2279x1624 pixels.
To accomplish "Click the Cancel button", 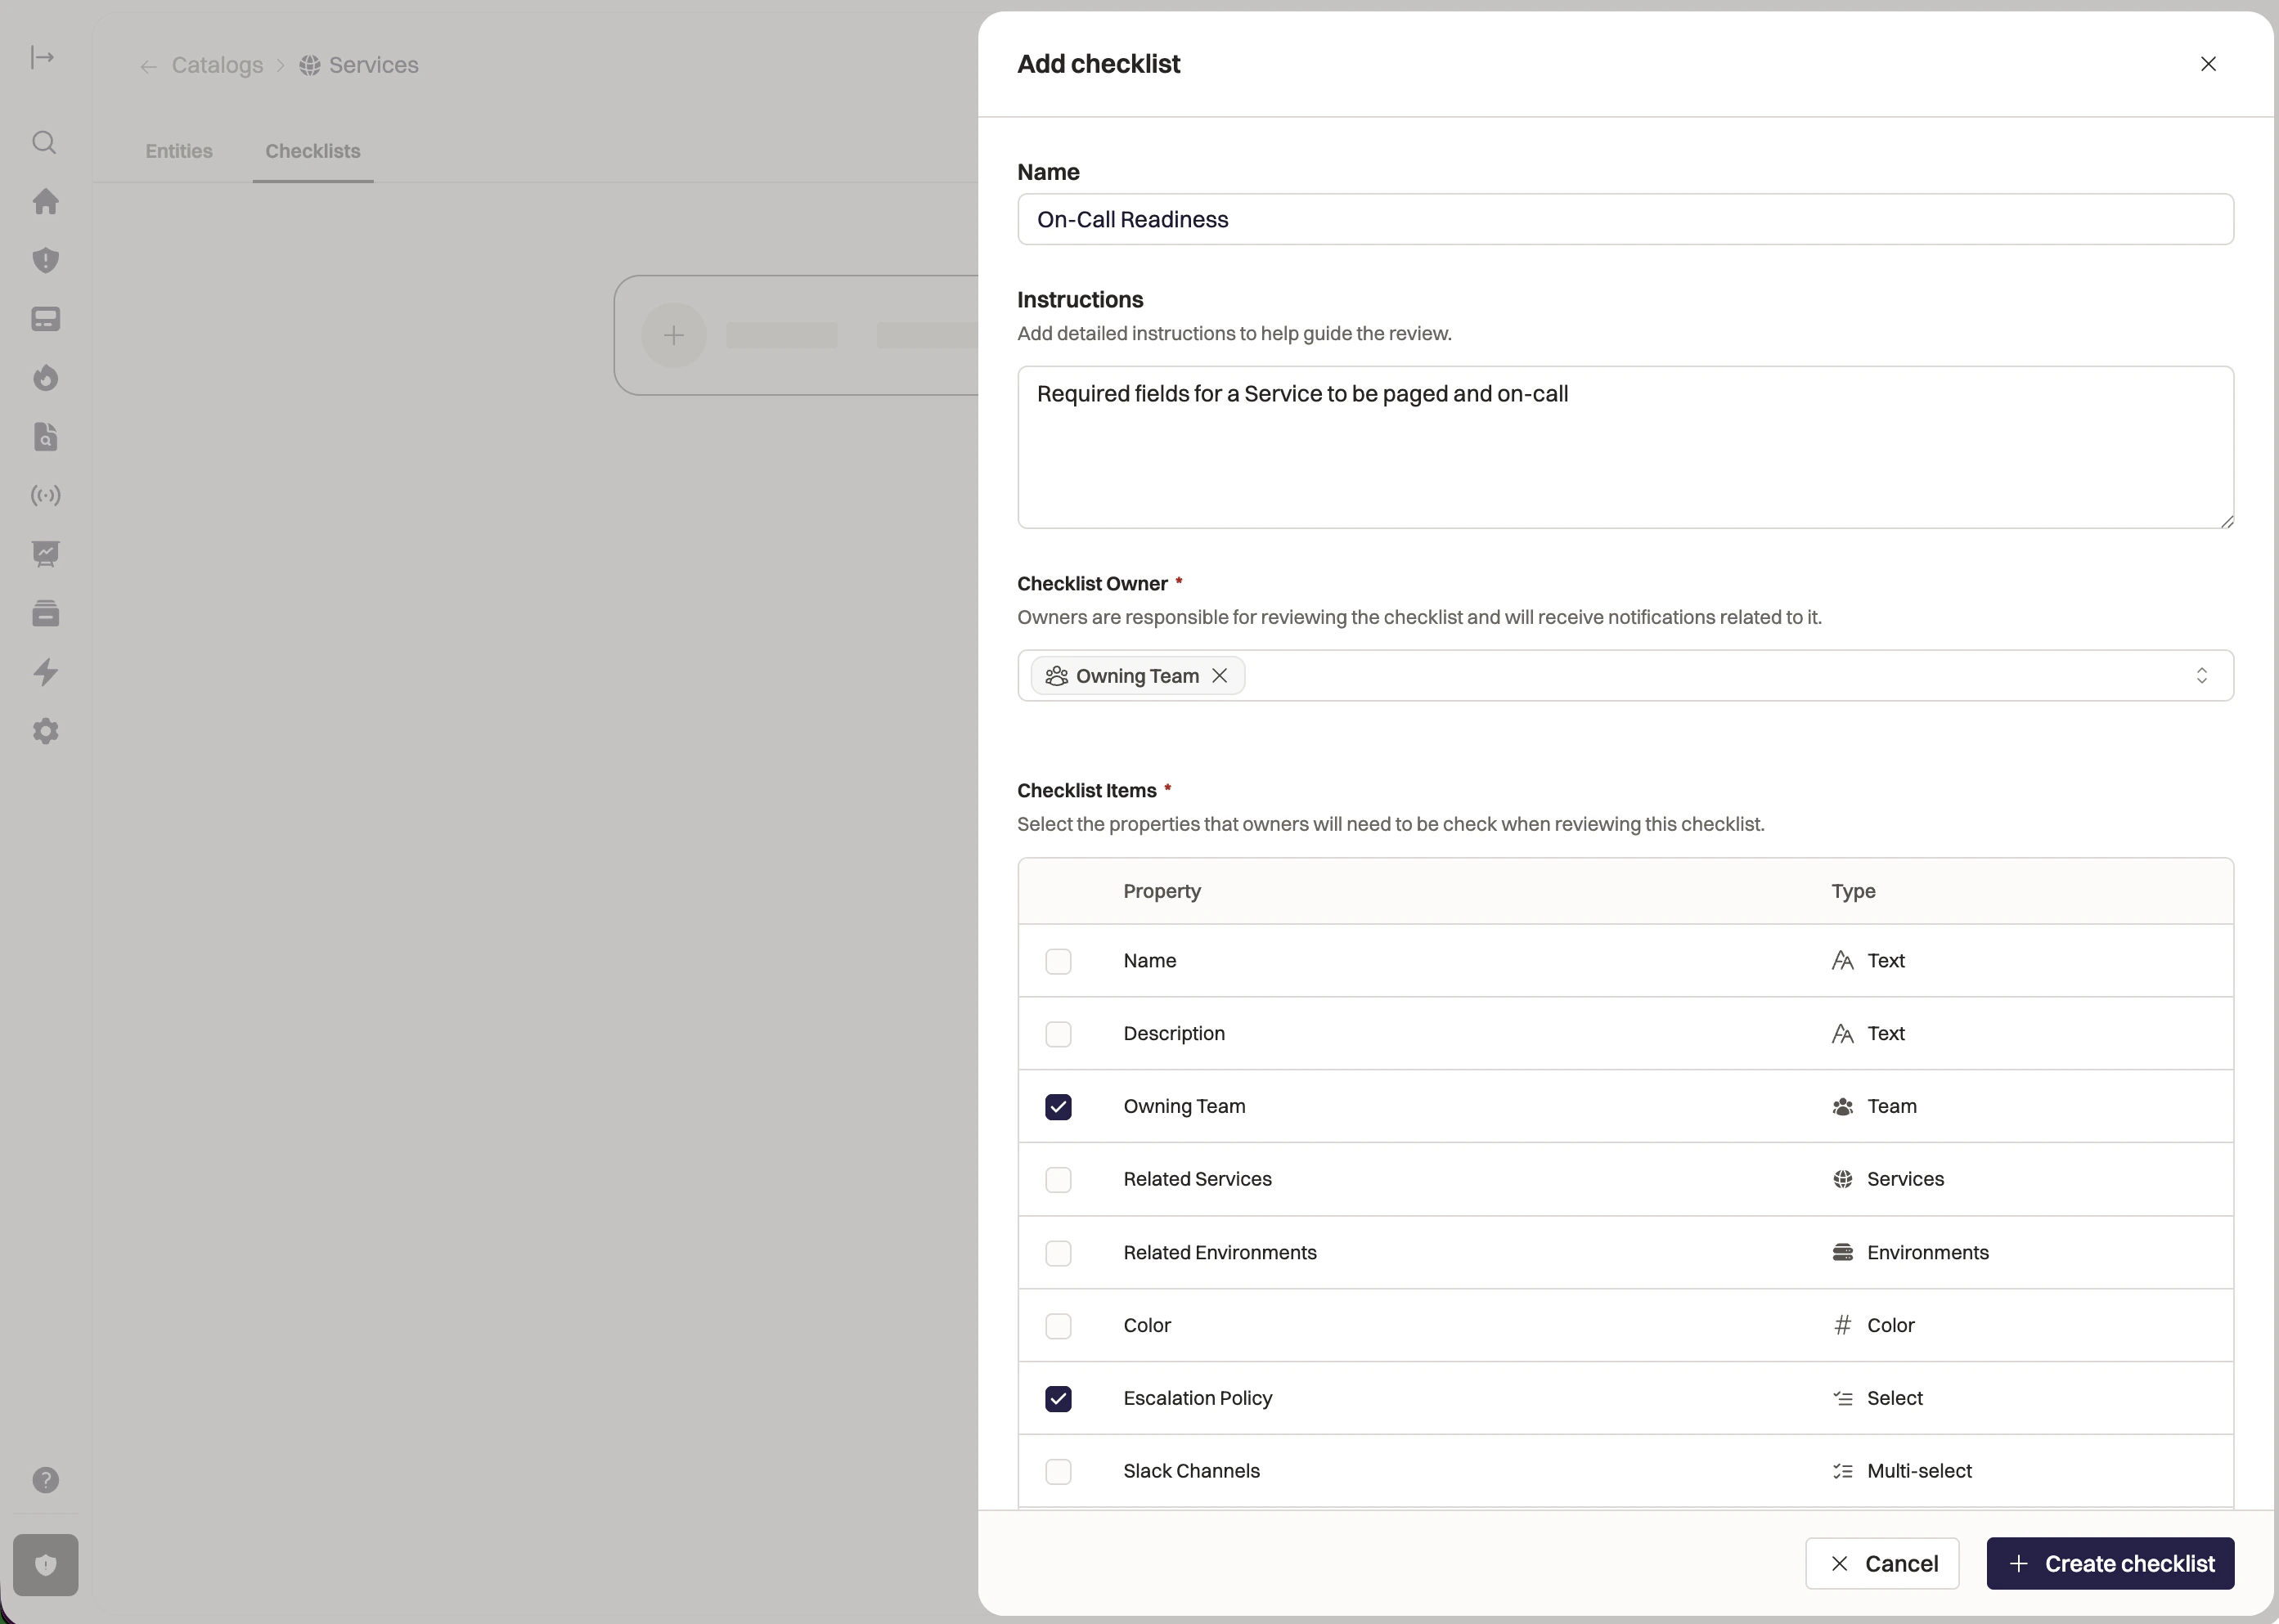I will point(1881,1564).
